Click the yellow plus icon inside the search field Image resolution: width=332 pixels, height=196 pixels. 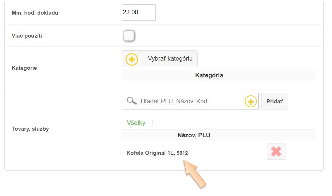pyautogui.click(x=251, y=101)
